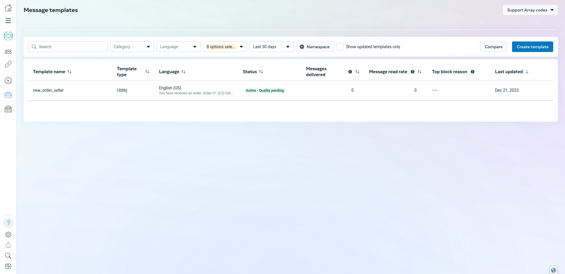Click the Create template button
Viewport: 565px width, 274px height.
(x=533, y=47)
